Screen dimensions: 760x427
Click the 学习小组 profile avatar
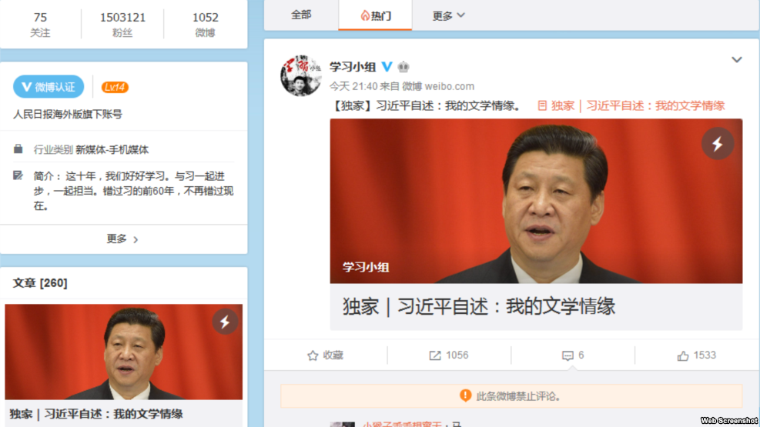click(x=300, y=75)
